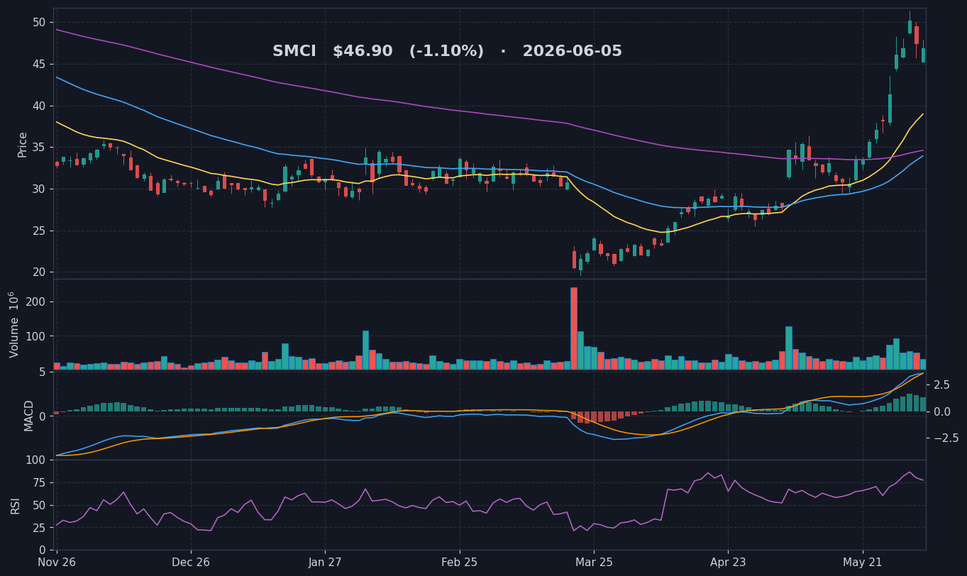967x576 pixels.
Task: Click the SMCI $46.90 chart title
Action: [x=447, y=51]
